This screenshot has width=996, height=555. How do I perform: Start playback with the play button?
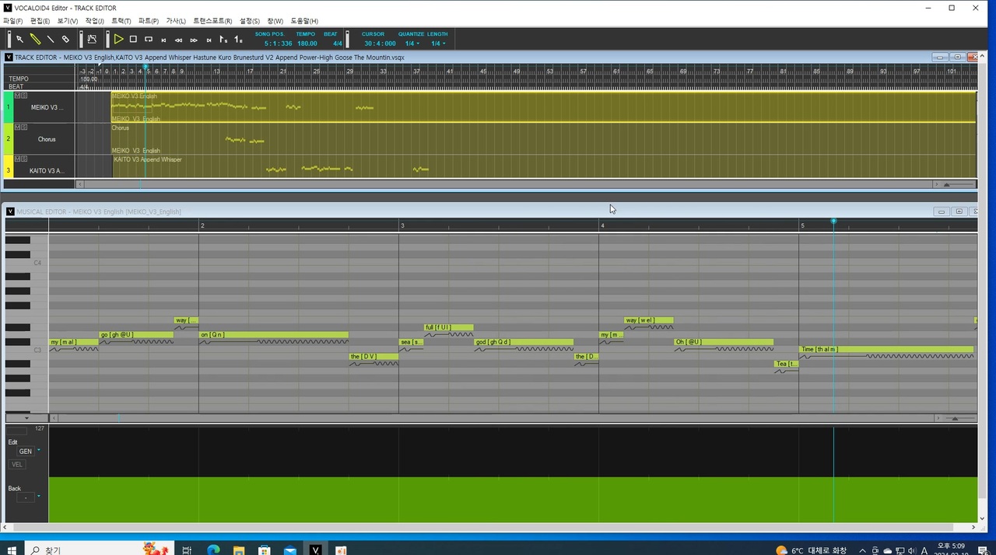pos(118,39)
